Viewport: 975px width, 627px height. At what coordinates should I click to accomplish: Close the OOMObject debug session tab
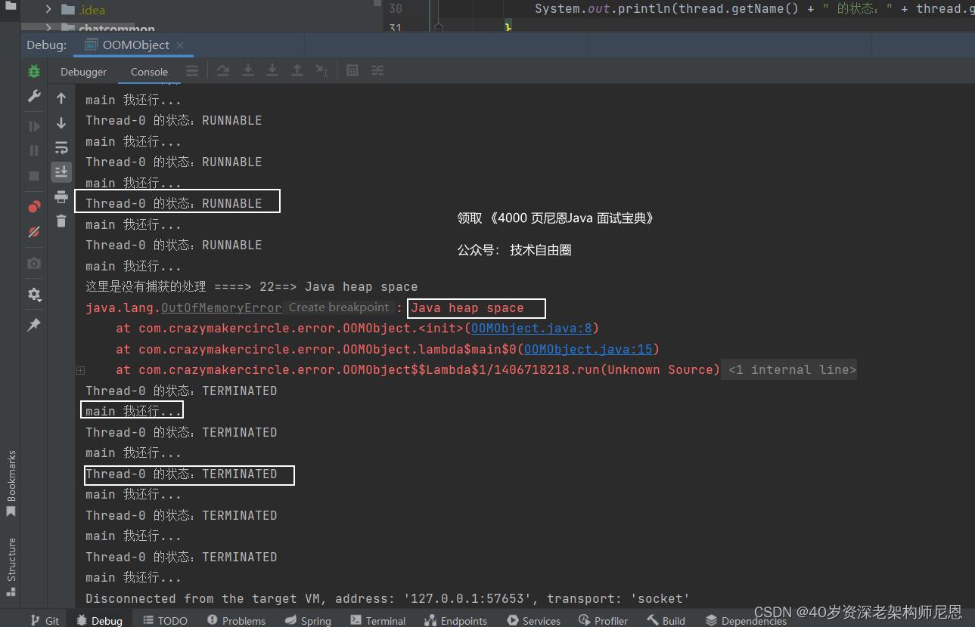click(180, 45)
